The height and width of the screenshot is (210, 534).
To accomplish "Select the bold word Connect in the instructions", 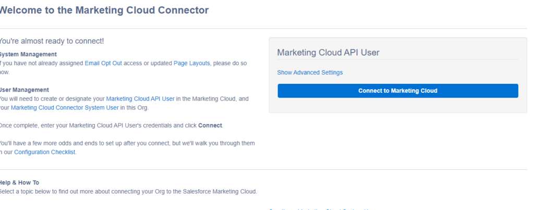I will (x=210, y=125).
